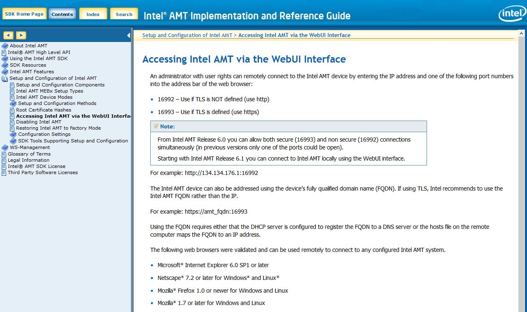Switch to the Index tab
Screen dimensions: 527x312
pyautogui.click(x=93, y=14)
